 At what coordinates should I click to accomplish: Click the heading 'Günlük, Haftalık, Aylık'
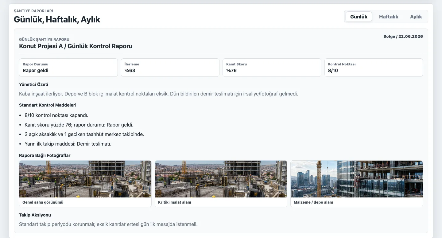point(57,20)
